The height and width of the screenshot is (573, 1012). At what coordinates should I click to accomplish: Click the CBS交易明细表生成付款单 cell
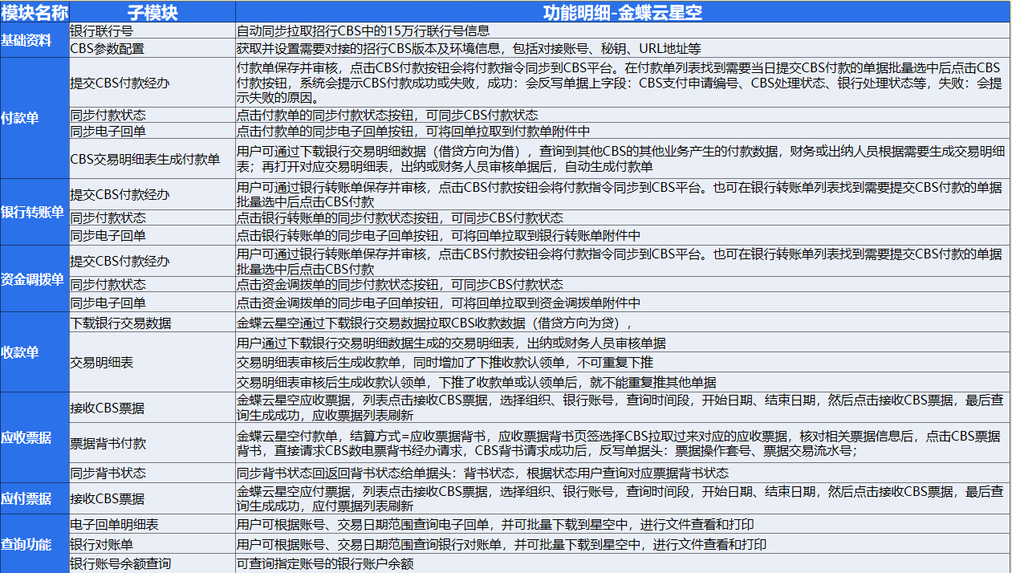click(x=152, y=159)
